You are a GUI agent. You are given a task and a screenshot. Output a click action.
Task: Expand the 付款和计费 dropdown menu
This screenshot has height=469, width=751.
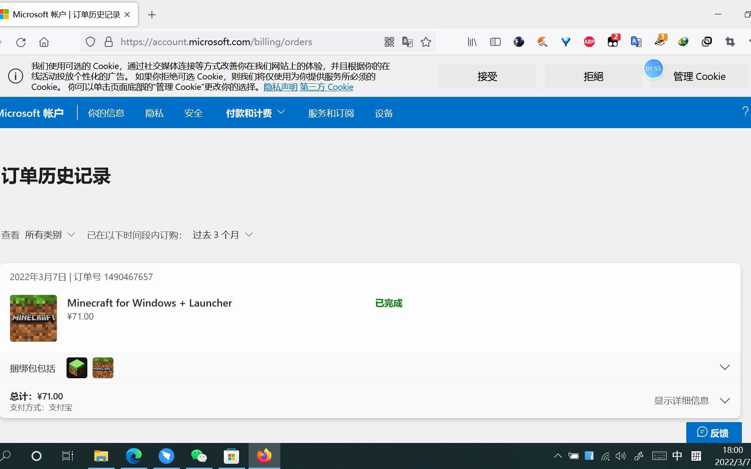[x=256, y=113]
